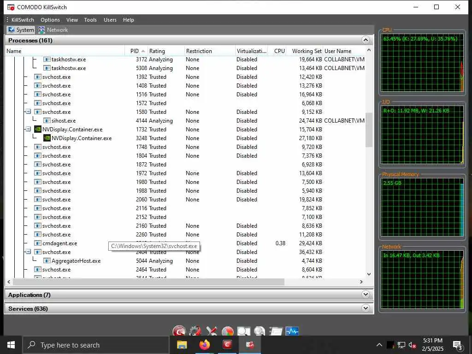
Task: Switch to the red Comodo taskbar app
Action: pyautogui.click(x=227, y=345)
